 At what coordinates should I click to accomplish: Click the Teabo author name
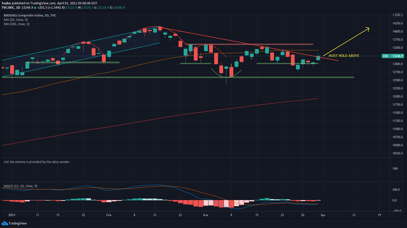pyautogui.click(x=6, y=3)
